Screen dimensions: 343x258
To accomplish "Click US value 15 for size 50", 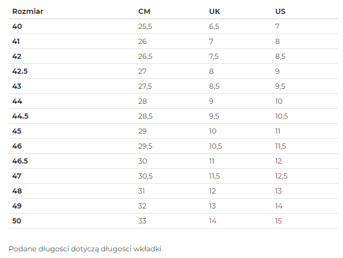I will pyautogui.click(x=279, y=221).
